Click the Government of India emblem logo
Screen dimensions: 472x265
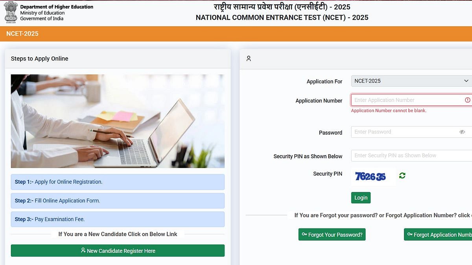pos(10,13)
